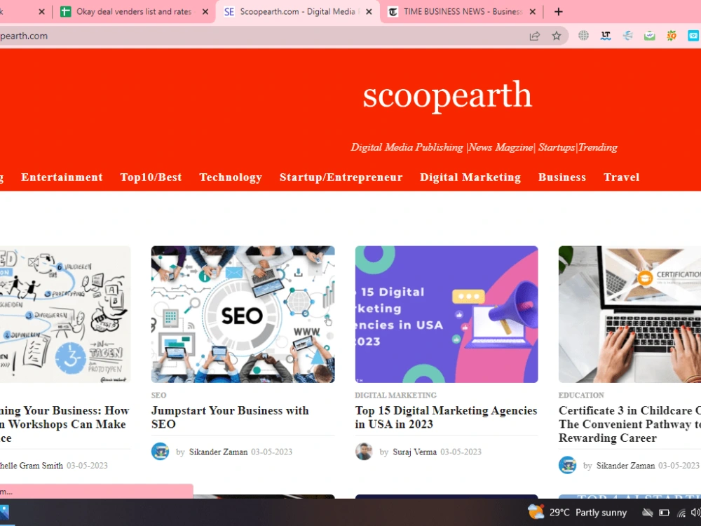
Task: Click the green envelope extension icon
Action: [650, 36]
